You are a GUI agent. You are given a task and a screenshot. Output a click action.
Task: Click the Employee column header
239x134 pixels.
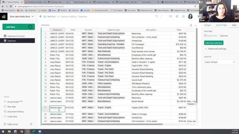(x=57, y=30)
